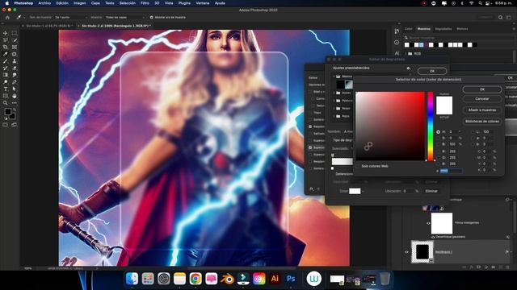Image resolution: width=517 pixels, height=290 pixels.
Task: Select the Path Selection tool
Action: (x=15, y=89)
